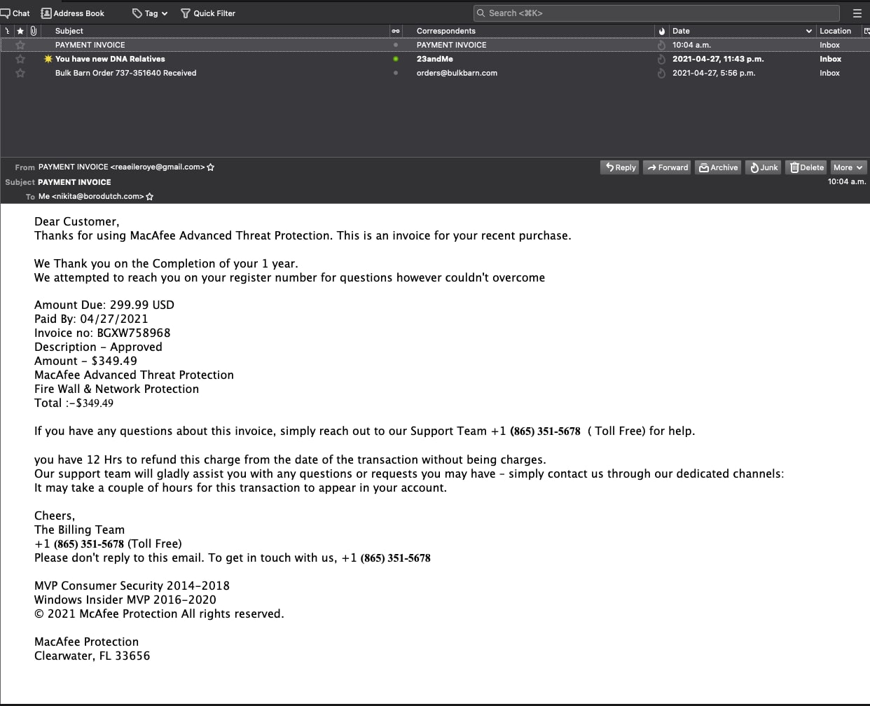Delete the open message
This screenshot has height=706, width=870.
(x=806, y=167)
